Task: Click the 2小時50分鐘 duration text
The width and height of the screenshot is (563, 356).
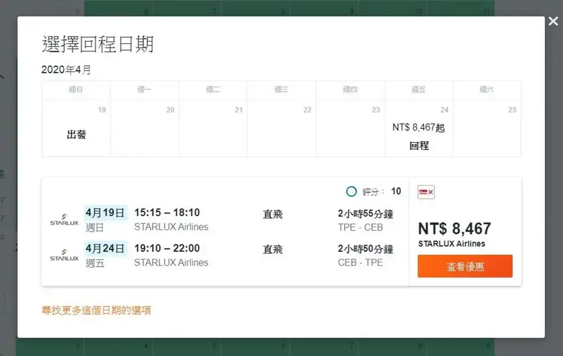Action: point(365,249)
